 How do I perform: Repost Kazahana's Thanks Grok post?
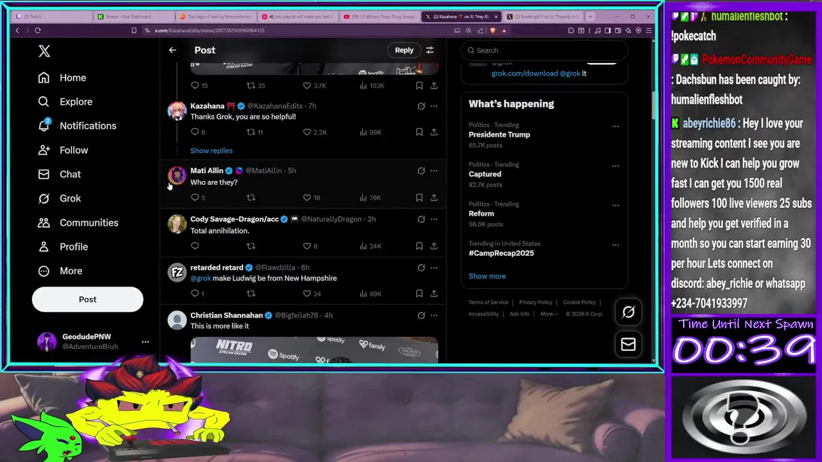(x=251, y=132)
